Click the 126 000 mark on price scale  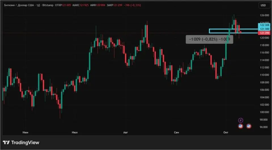[264, 15]
